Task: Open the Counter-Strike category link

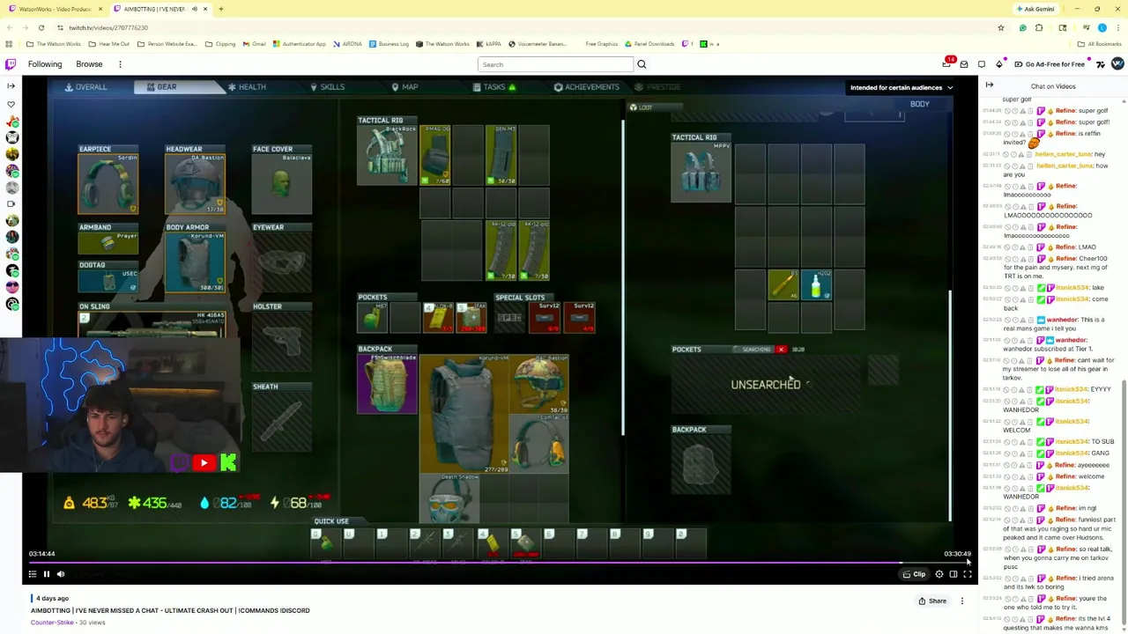Action: (x=52, y=623)
